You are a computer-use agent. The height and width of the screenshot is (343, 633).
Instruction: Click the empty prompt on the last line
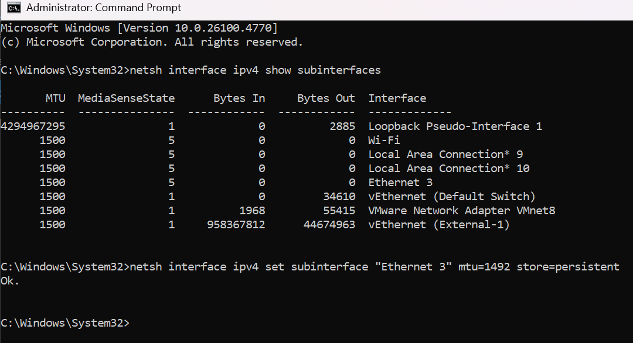[x=66, y=323]
